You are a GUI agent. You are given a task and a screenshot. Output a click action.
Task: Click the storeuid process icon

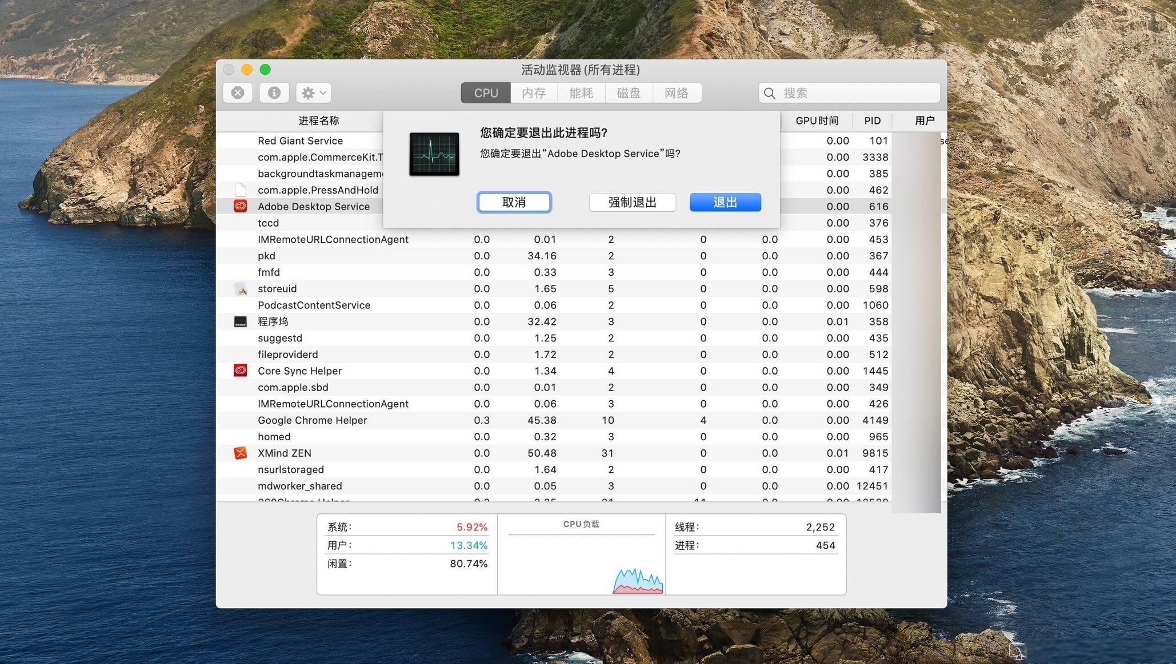click(x=241, y=289)
